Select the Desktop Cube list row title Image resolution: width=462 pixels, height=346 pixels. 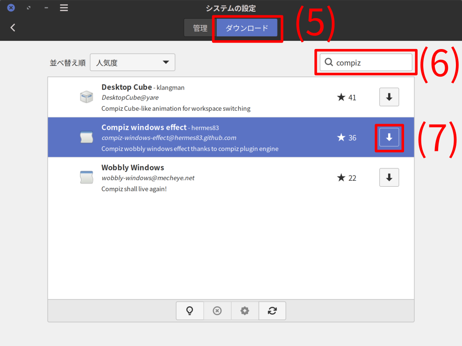click(127, 87)
